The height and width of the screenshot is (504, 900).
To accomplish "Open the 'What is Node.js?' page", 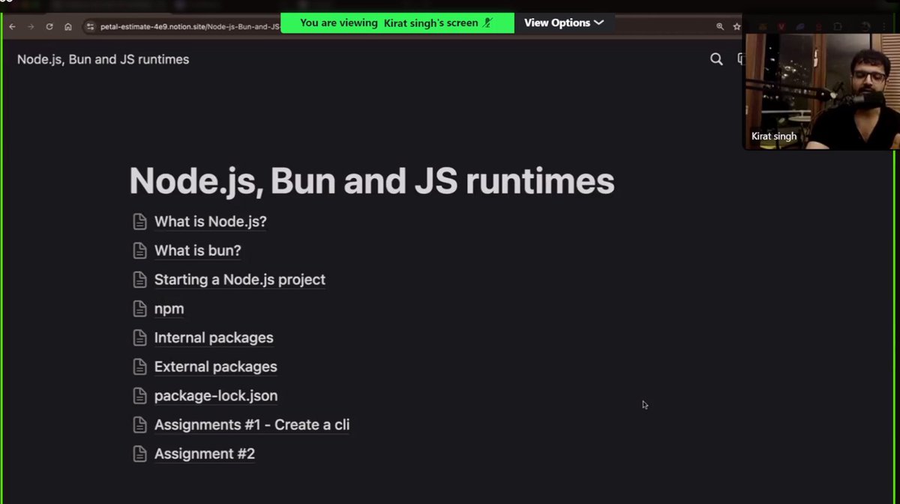I will coord(211,222).
